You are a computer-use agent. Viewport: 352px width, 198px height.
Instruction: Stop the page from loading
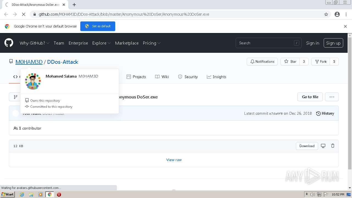24,14
